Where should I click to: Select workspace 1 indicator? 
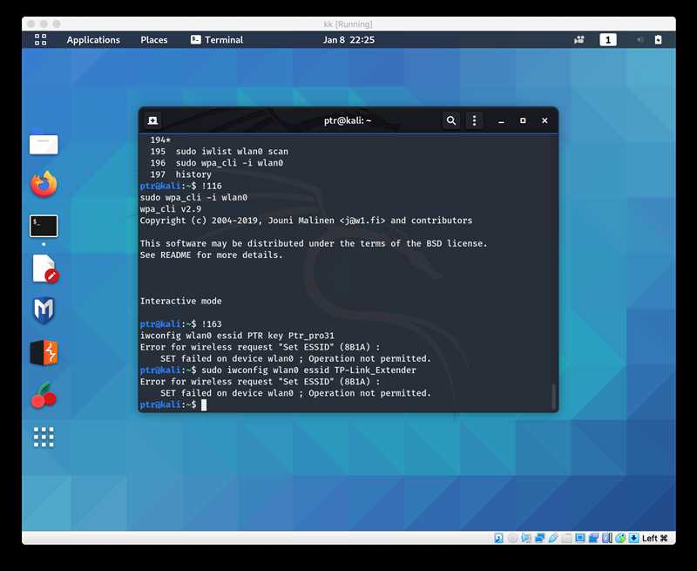pyautogui.click(x=607, y=40)
